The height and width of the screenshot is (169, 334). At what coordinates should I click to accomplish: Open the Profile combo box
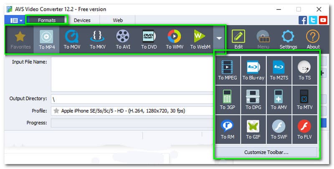[x=132, y=111]
